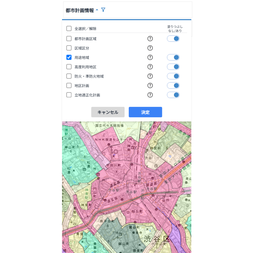This screenshot has height=253, width=253.
Task: Switch off fill for 防火・準防火地域
Action: 173,76
